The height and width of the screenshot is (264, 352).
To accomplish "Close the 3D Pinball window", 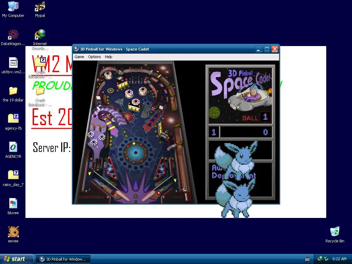I will [275, 49].
